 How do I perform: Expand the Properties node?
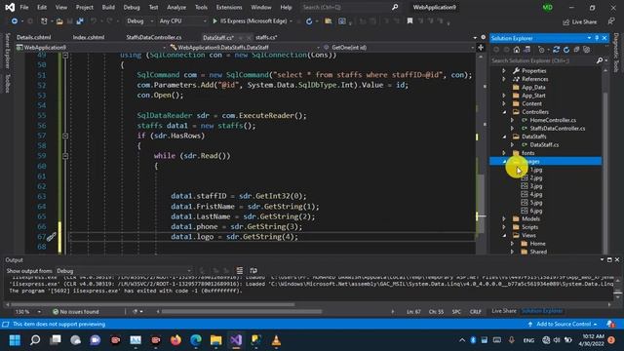click(504, 70)
